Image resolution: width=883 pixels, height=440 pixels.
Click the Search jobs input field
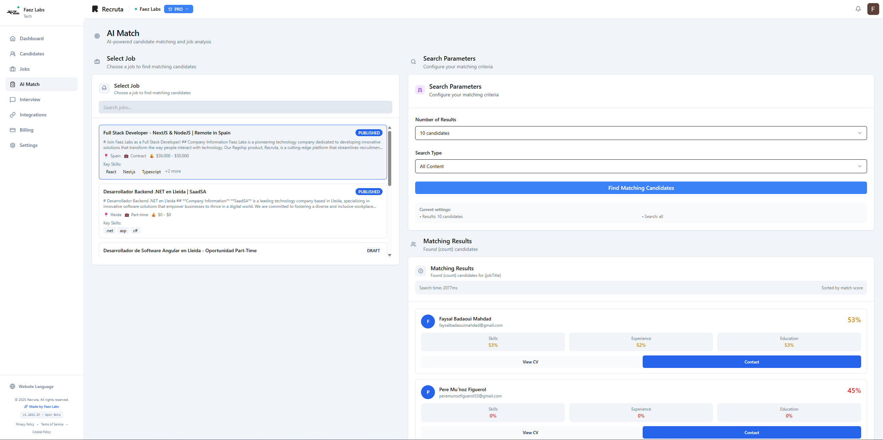coord(245,107)
